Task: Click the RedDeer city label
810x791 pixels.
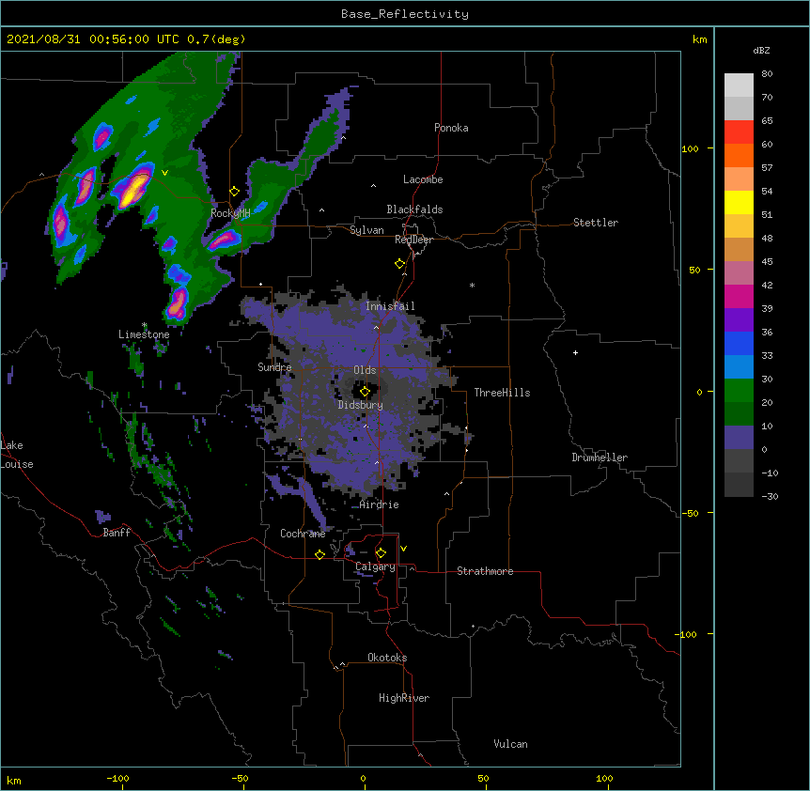Action: click(413, 240)
